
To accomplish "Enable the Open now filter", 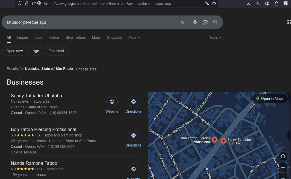I will tap(14, 51).
